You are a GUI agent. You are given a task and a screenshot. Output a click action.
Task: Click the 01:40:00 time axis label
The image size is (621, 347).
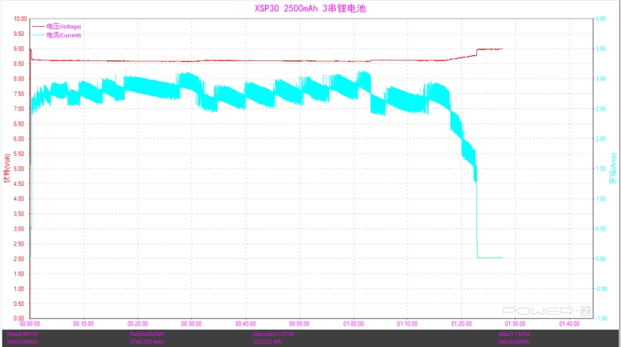(569, 324)
